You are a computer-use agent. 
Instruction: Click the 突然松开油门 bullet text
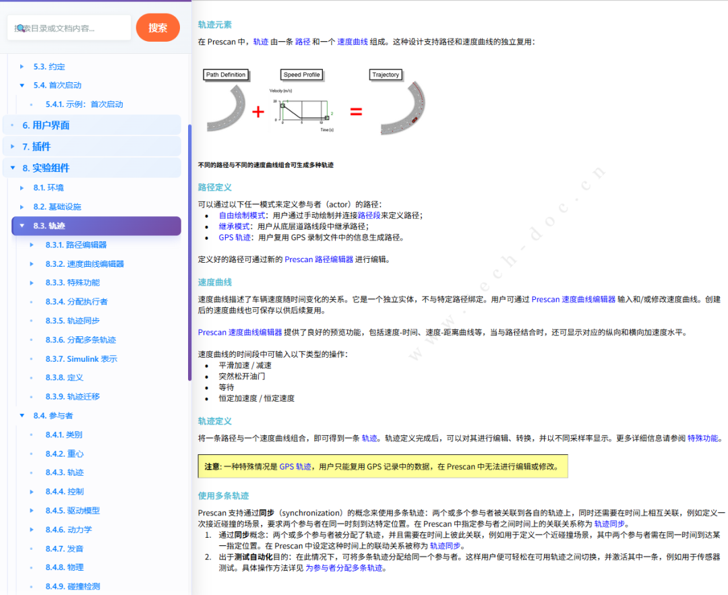(242, 377)
